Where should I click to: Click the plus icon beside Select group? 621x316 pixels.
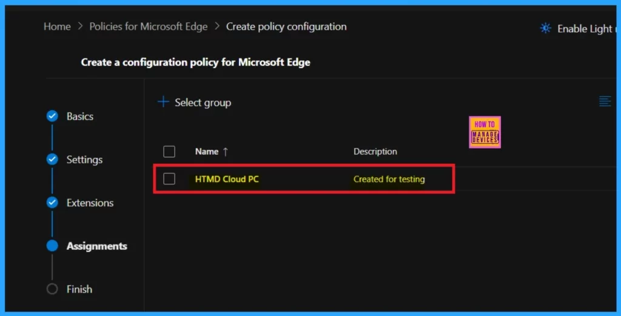163,102
